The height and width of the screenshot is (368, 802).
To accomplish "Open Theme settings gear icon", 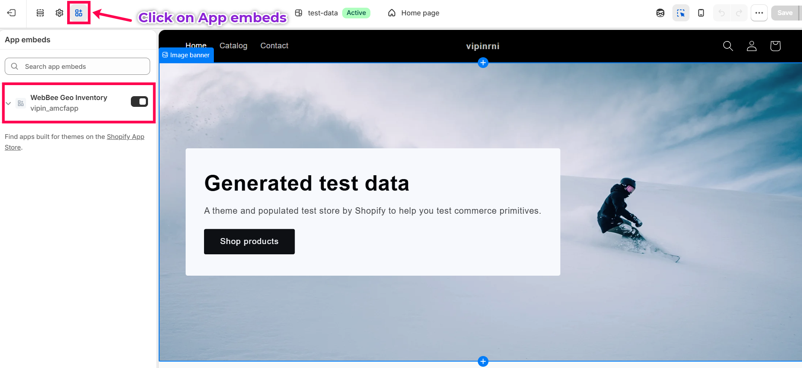I will coord(59,13).
